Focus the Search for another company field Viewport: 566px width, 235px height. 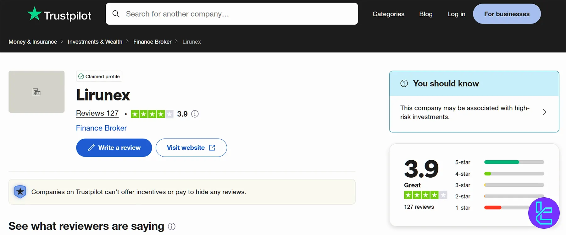(x=232, y=14)
